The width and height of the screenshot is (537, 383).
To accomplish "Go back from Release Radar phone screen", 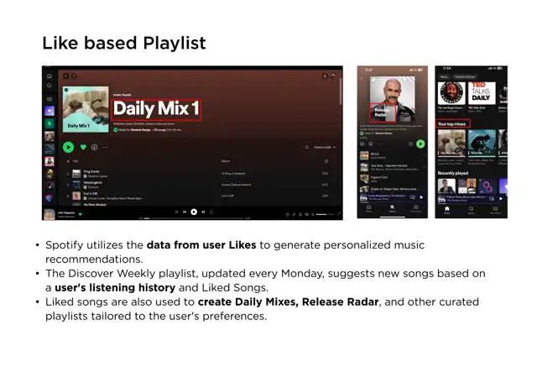I will point(361,78).
